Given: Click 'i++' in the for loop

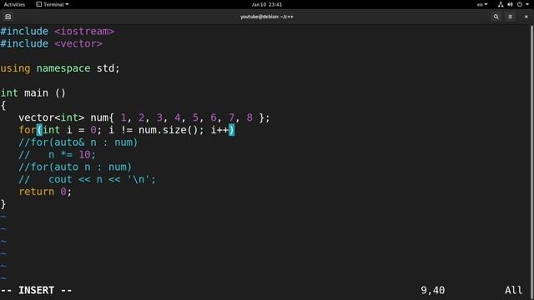Looking at the screenshot, I should pyautogui.click(x=219, y=130).
